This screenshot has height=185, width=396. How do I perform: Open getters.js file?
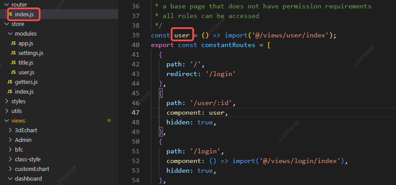coord(26,82)
